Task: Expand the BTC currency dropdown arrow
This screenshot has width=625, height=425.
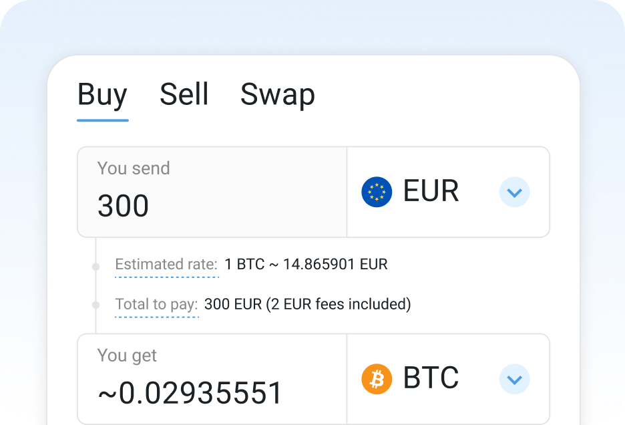Action: pos(514,380)
